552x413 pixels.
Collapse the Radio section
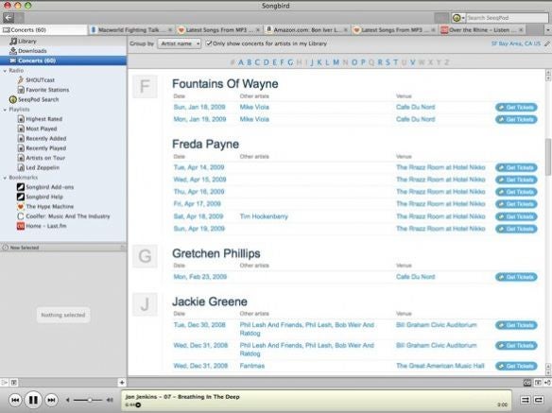5,71
